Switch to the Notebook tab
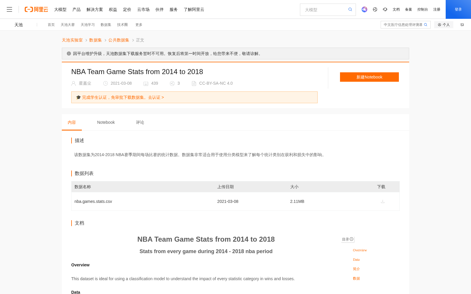Viewport: 471px width, 294px height. 106,122
